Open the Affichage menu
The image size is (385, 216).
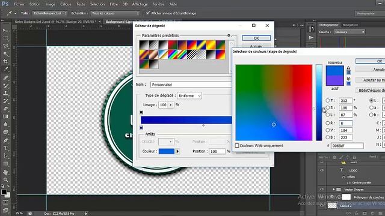[140, 4]
